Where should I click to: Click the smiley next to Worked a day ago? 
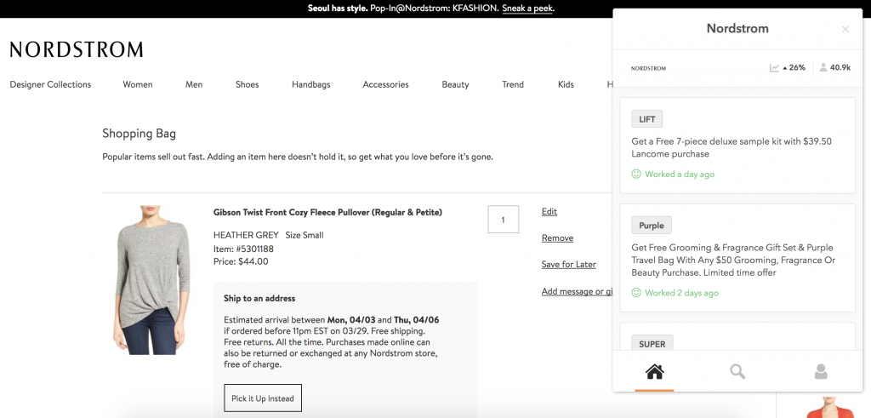coord(636,174)
